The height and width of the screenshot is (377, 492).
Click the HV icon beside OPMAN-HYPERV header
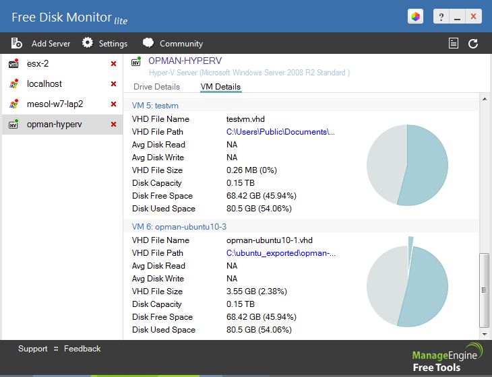(136, 61)
